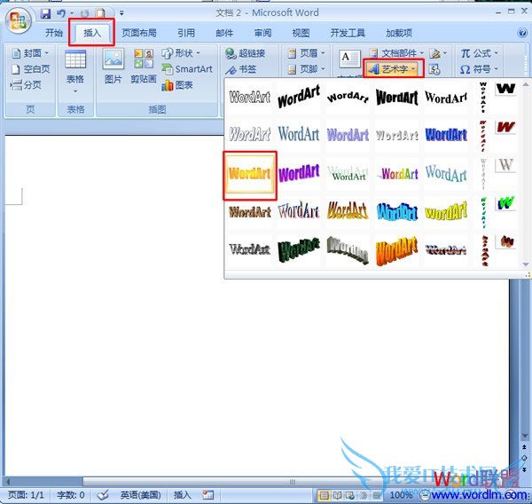This screenshot has height=504, width=532.
Task: Insert a 分页 (Page Break)
Action: pos(27,85)
